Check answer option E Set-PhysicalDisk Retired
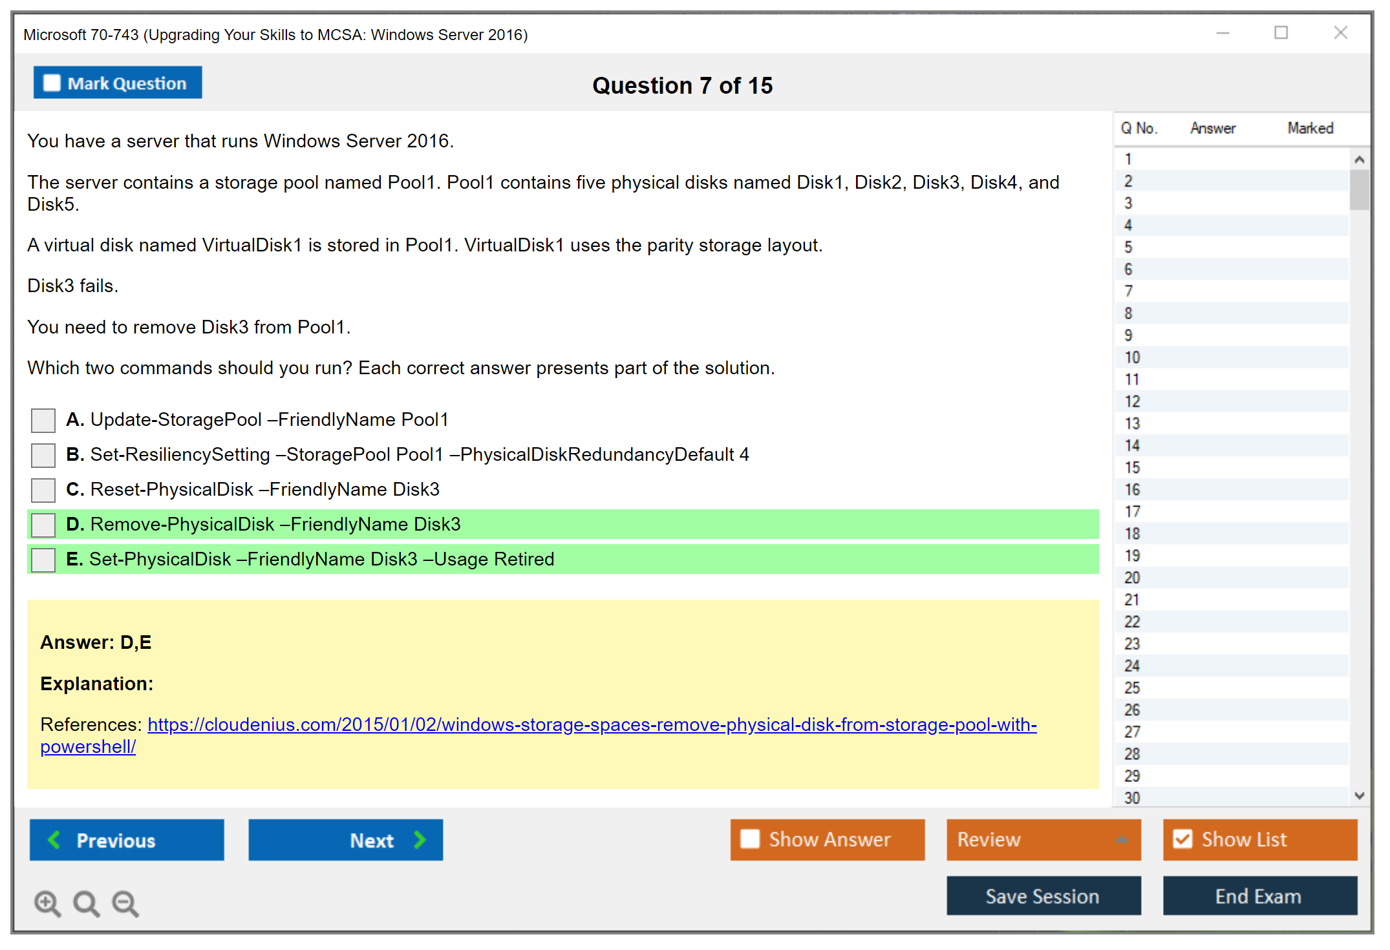 coord(43,560)
